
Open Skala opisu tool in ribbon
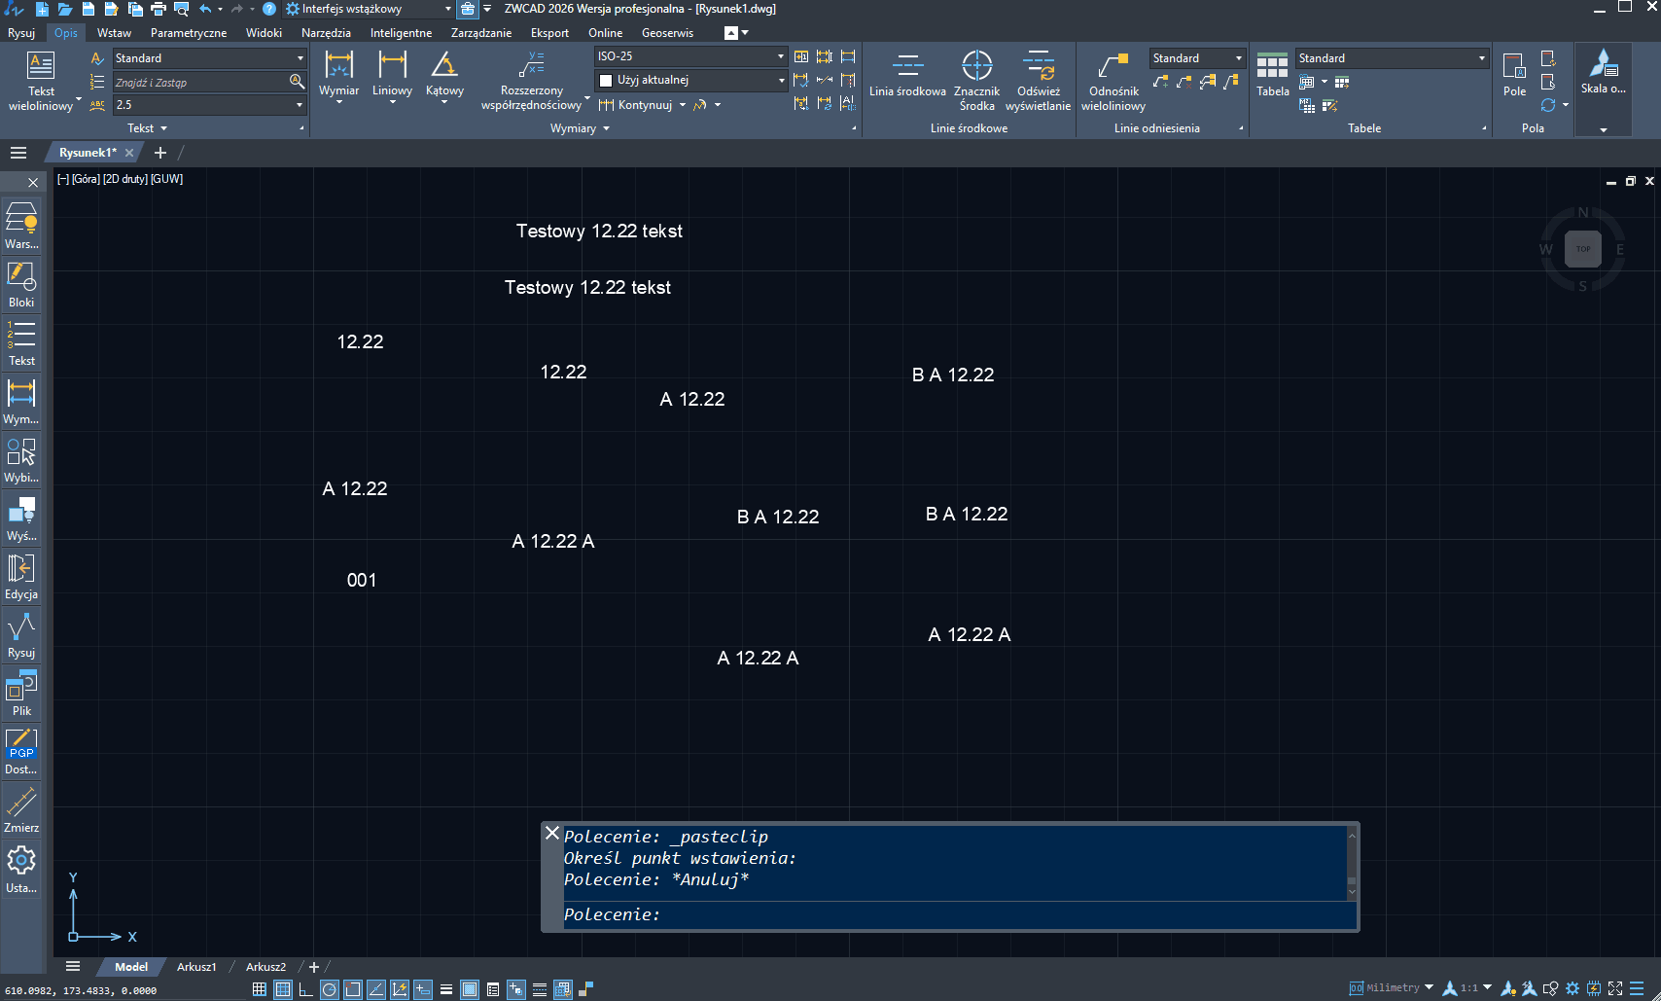point(1603,73)
